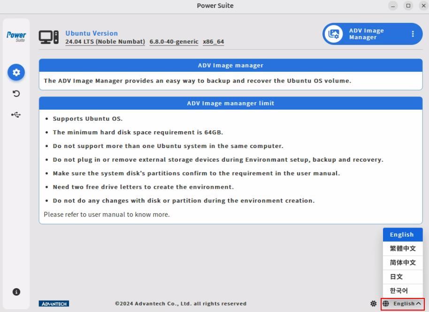Click the Ubuntu Version heading
The width and height of the screenshot is (429, 312).
coord(92,33)
